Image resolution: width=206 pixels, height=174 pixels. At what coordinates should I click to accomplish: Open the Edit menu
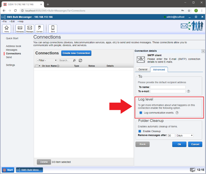[x=13, y=21]
